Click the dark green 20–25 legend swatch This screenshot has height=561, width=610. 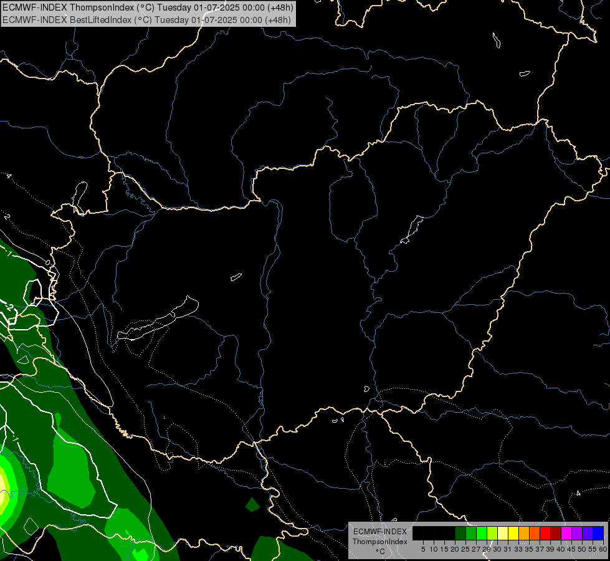[460, 533]
